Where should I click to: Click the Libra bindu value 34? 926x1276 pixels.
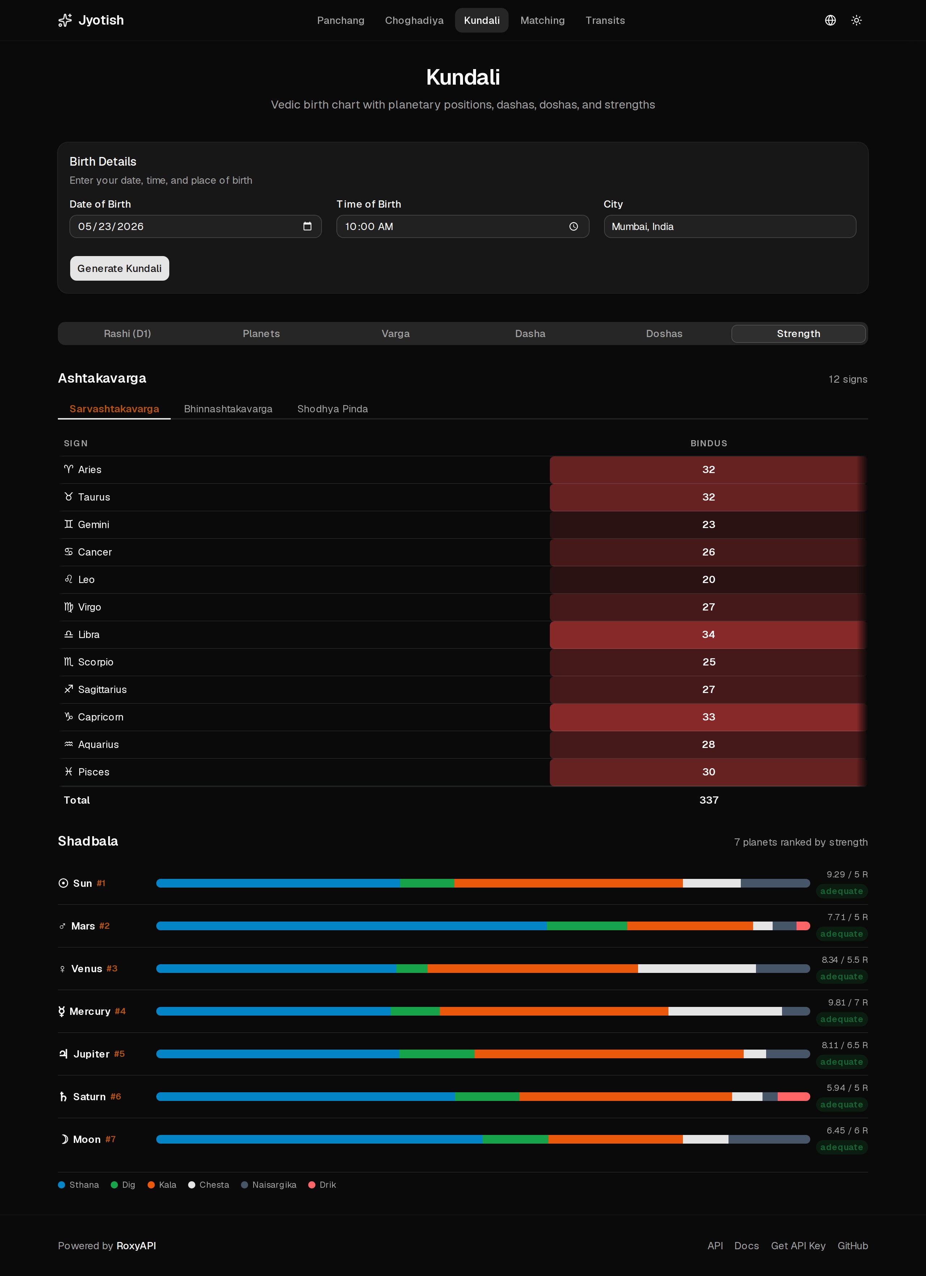[x=708, y=635]
